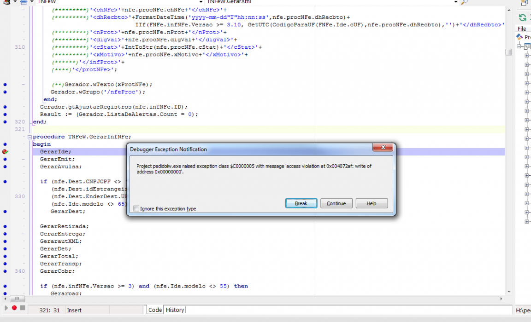Screen dimensions: 531x322
Task: Click the editor vertical scrollbar down arrow
Action: pos(509,292)
